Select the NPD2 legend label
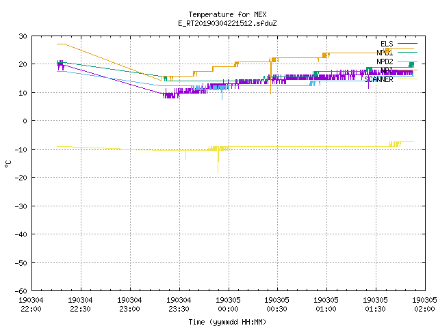Viewport: 438px width, 328px height. [385, 61]
